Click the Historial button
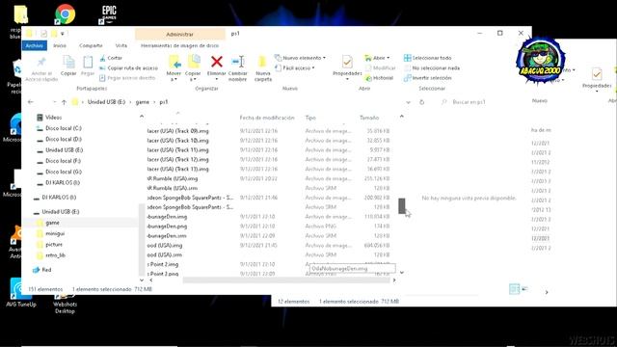Image resolution: width=617 pixels, height=347 pixels. pyautogui.click(x=379, y=78)
